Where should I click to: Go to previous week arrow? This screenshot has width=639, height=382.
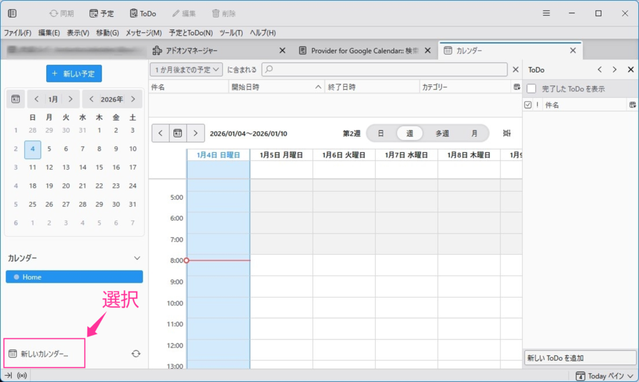[160, 133]
